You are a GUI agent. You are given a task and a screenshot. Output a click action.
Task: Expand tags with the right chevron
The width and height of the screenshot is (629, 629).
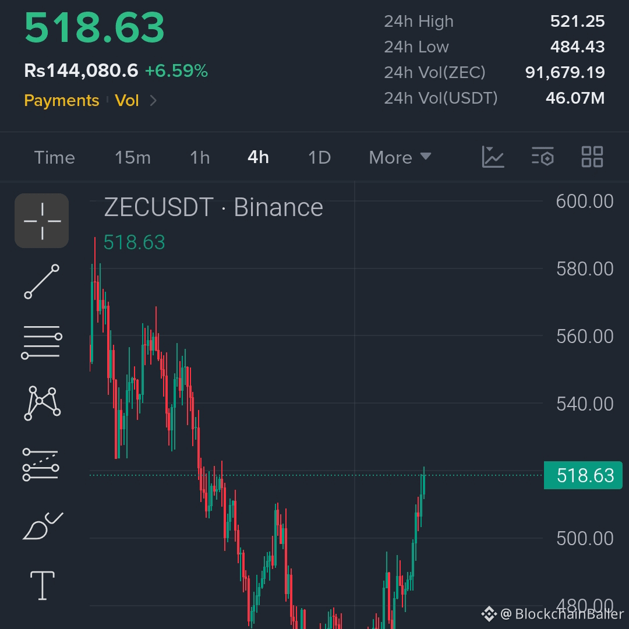click(x=153, y=100)
